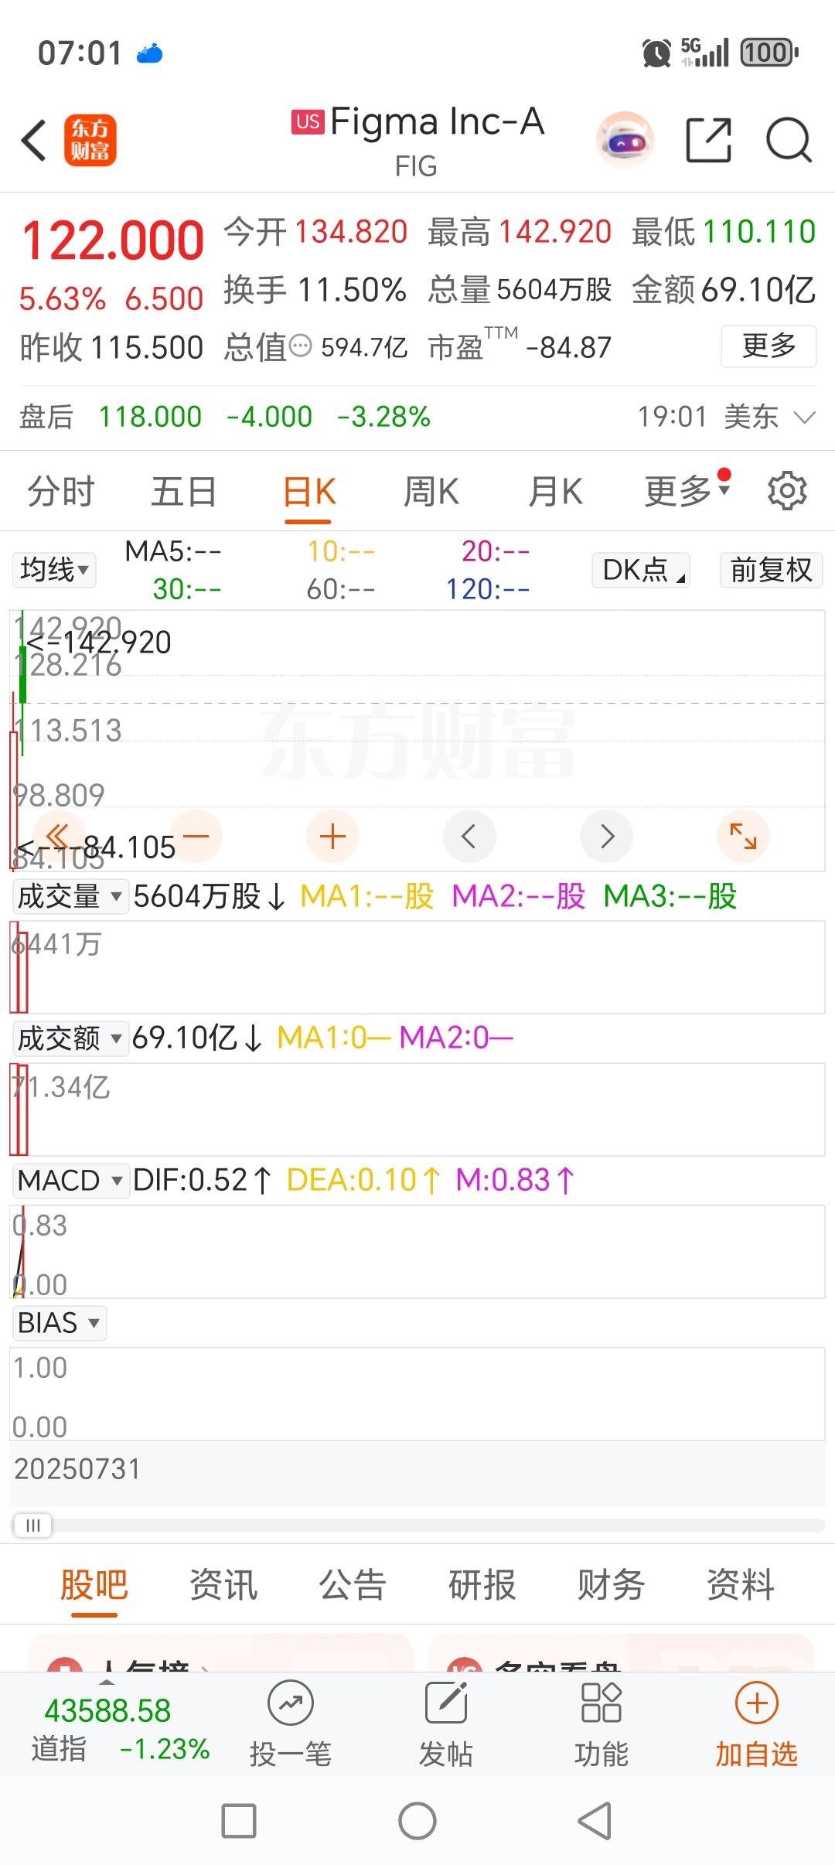
Task: Tap the 道指 43588.58 index value
Action: coord(107,1710)
